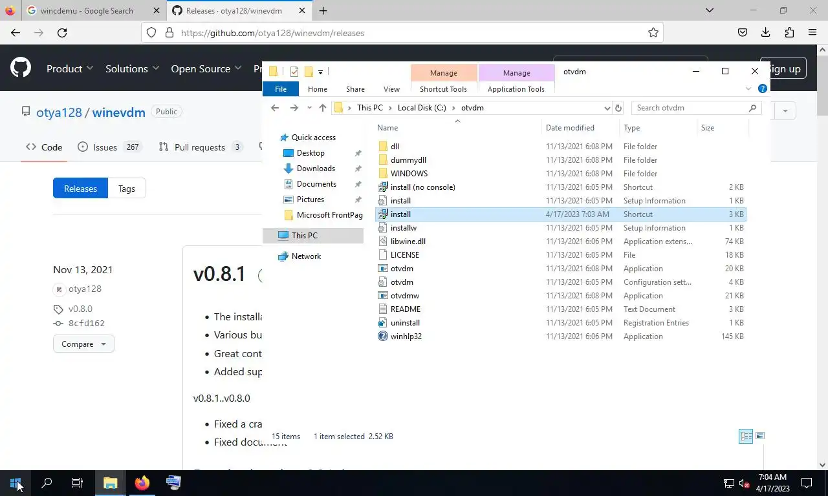Close the wincdemu Google Search tab
This screenshot has height=496, width=828.
pos(156,10)
